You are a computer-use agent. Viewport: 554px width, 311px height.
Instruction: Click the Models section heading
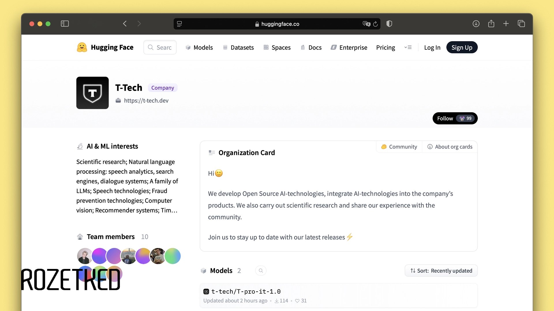coord(221,271)
